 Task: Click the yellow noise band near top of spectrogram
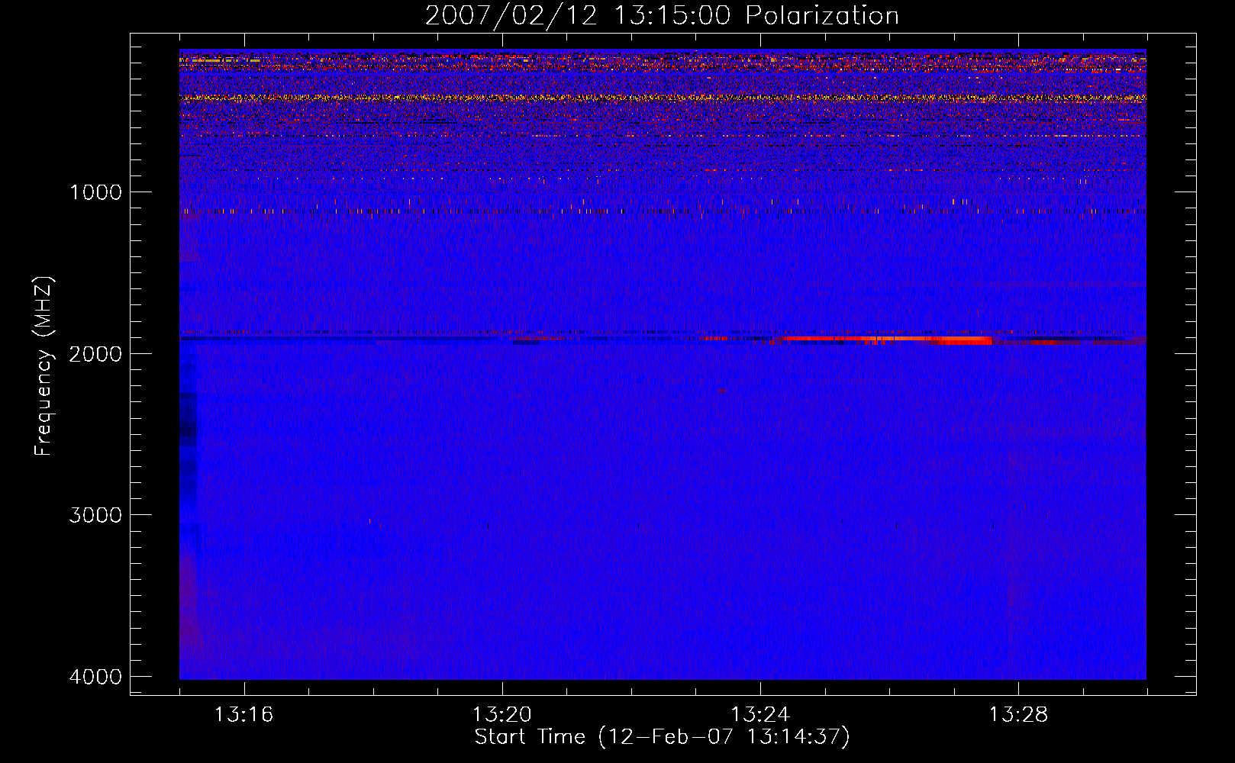click(663, 98)
